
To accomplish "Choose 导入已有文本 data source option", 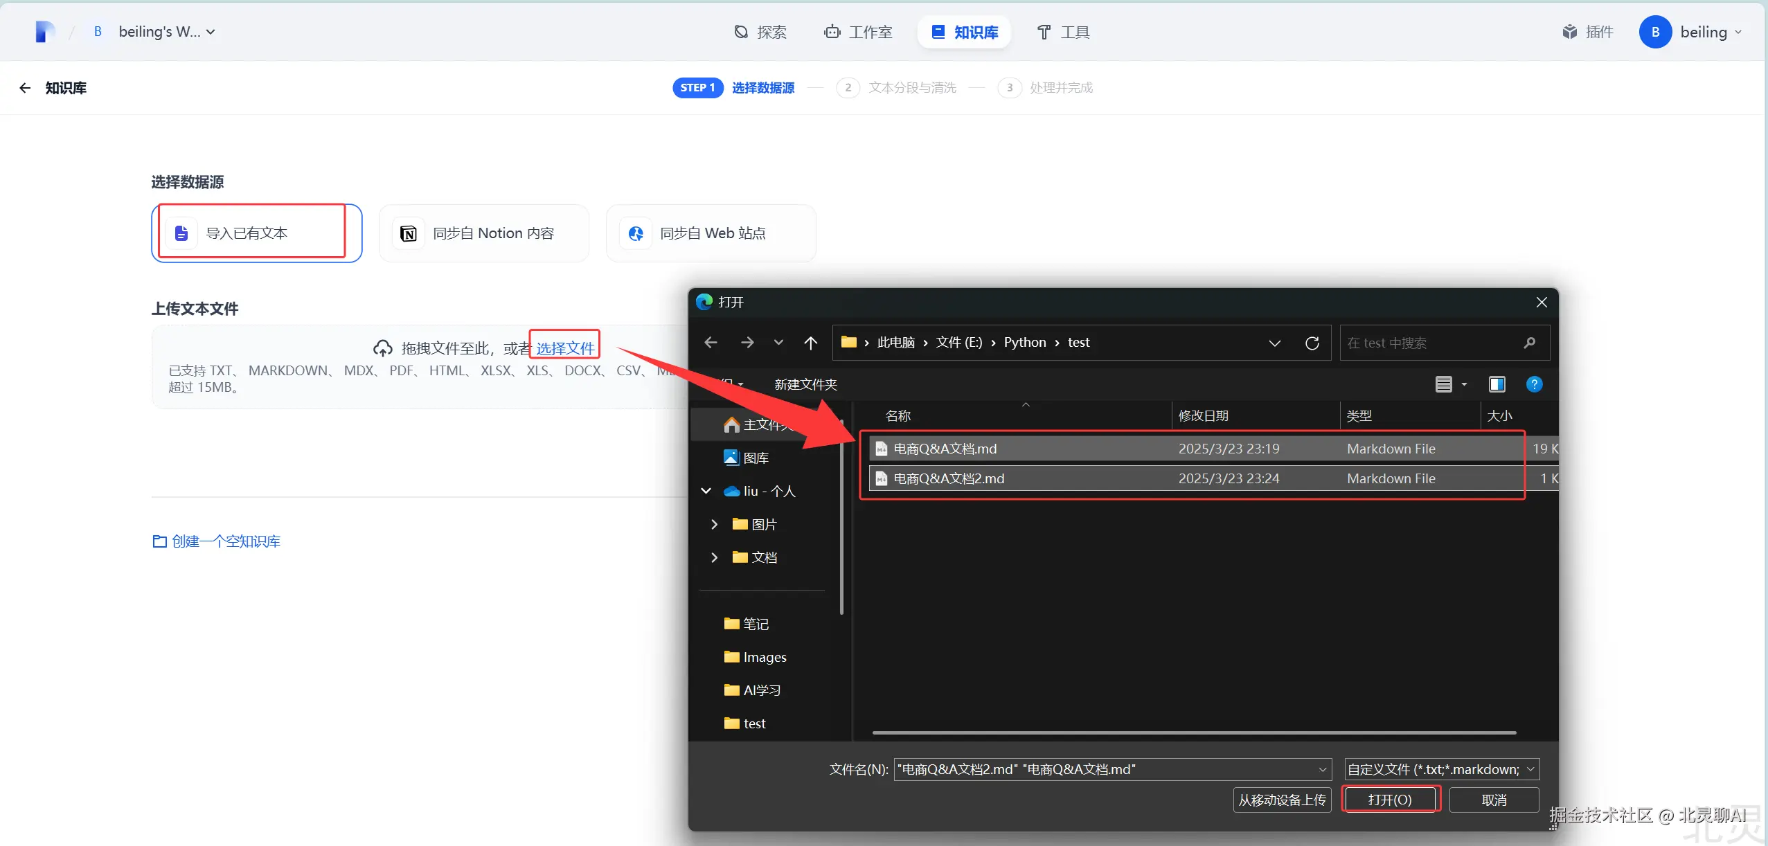I will 256,233.
